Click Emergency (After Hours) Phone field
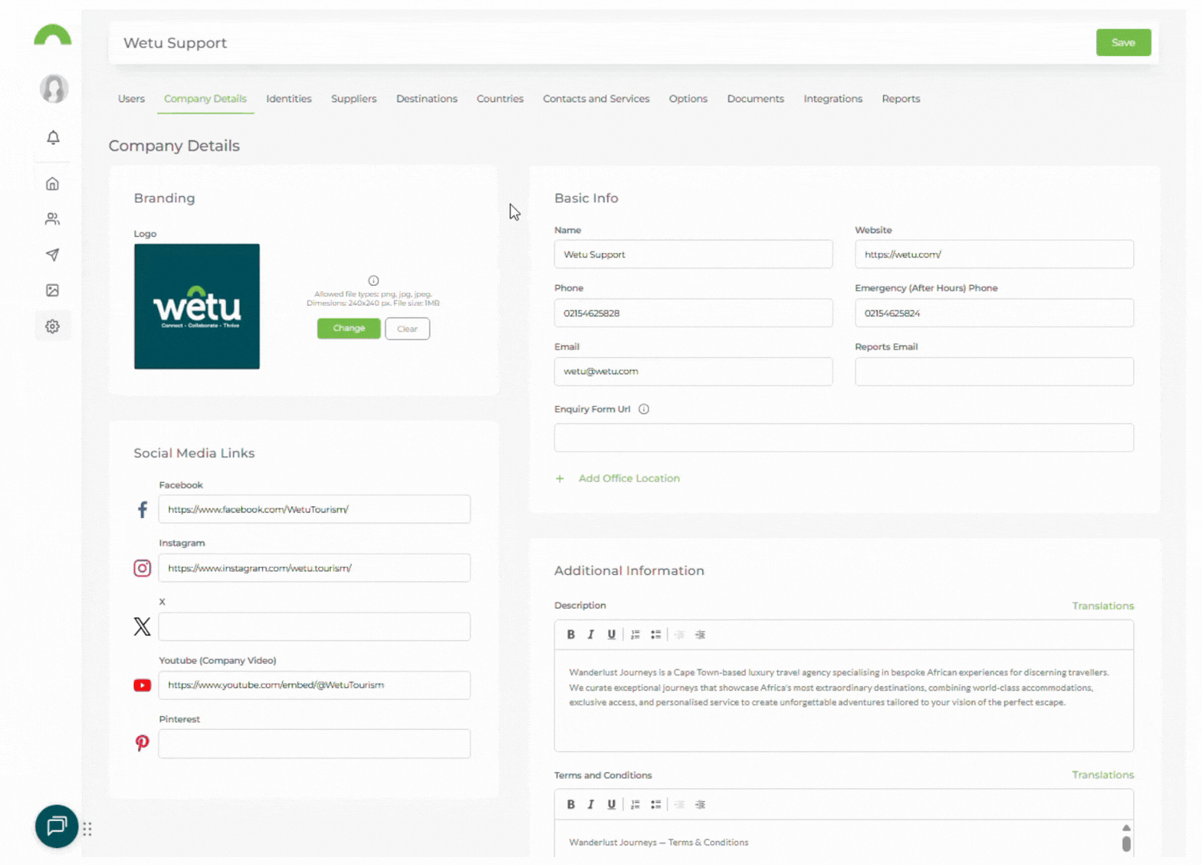This screenshot has height=865, width=1202. [994, 313]
